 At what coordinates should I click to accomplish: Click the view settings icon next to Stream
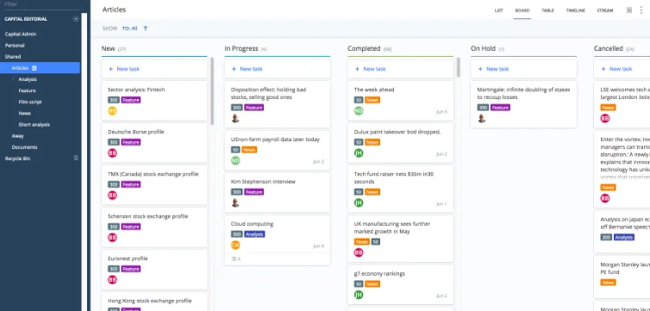coord(628,10)
